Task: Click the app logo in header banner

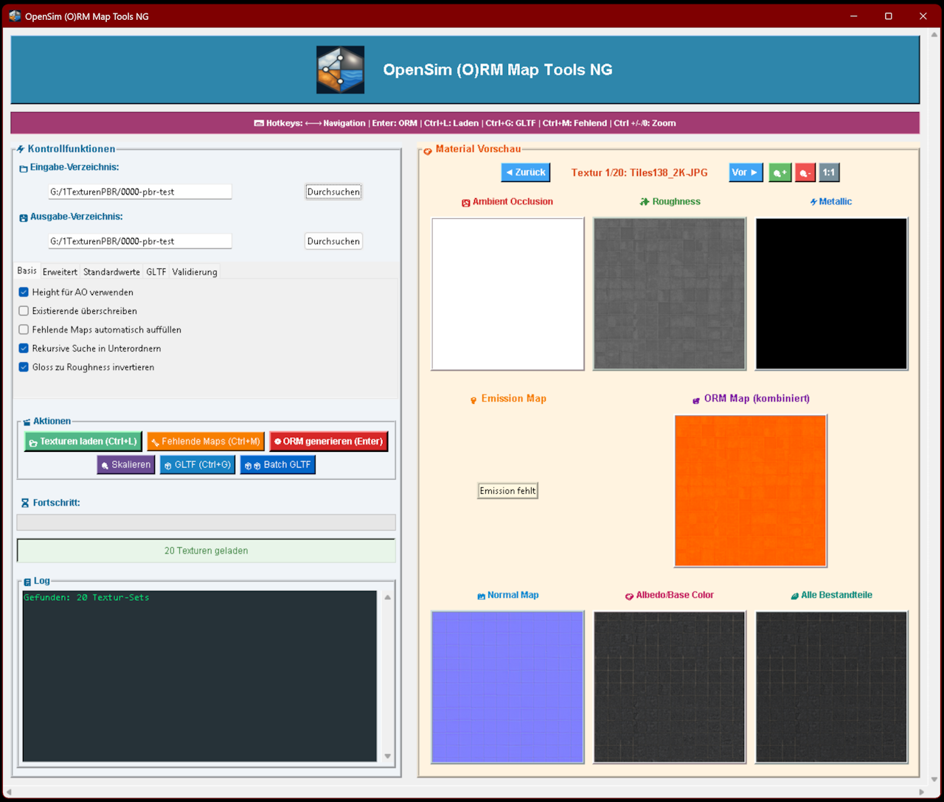Action: (x=340, y=70)
